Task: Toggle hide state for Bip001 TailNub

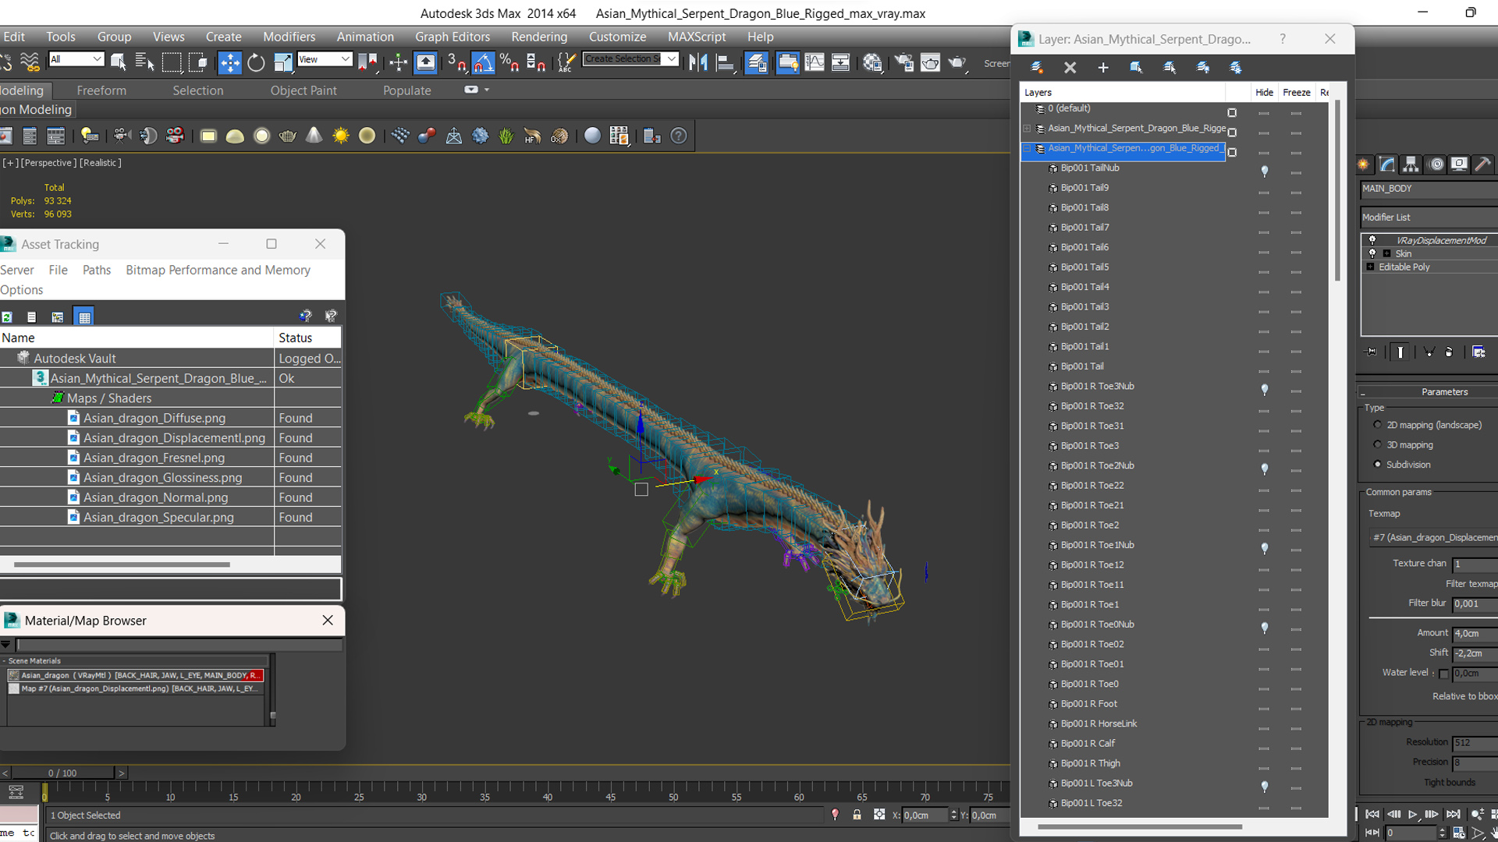Action: 1264,171
